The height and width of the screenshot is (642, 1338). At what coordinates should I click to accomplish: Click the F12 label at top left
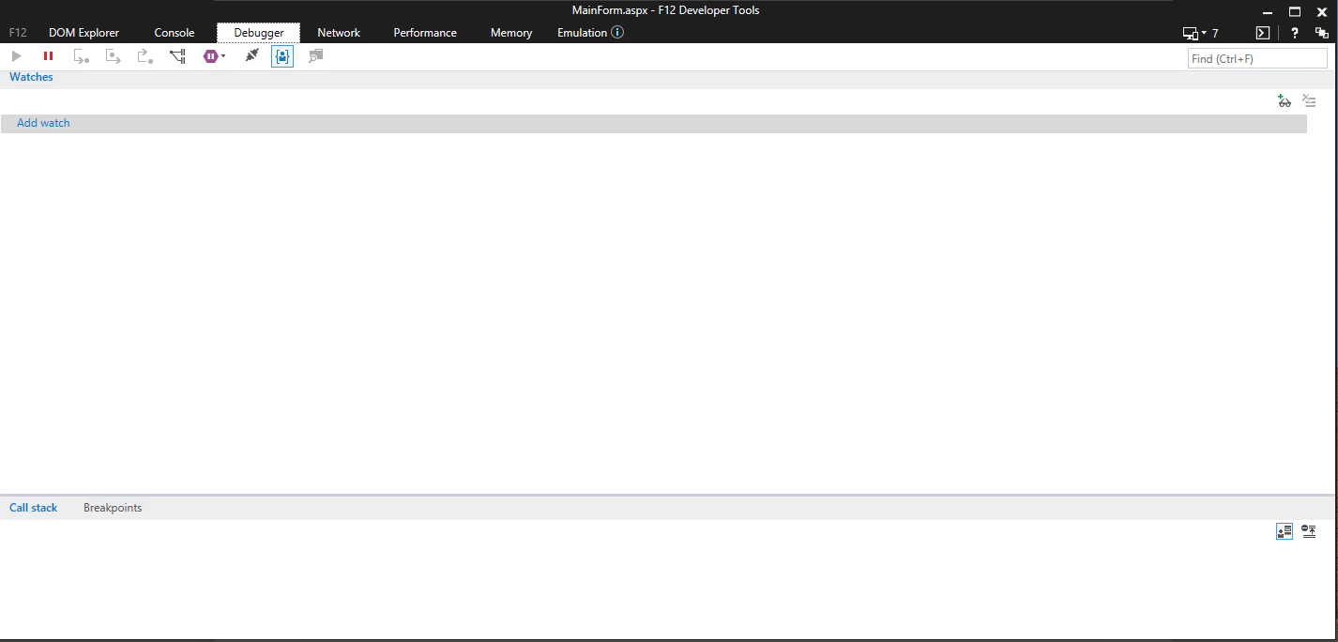coord(18,33)
